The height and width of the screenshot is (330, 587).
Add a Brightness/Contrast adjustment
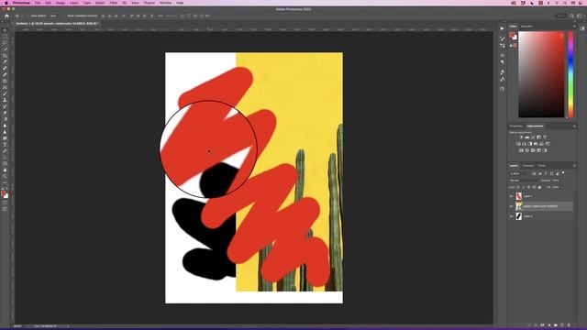521,137
